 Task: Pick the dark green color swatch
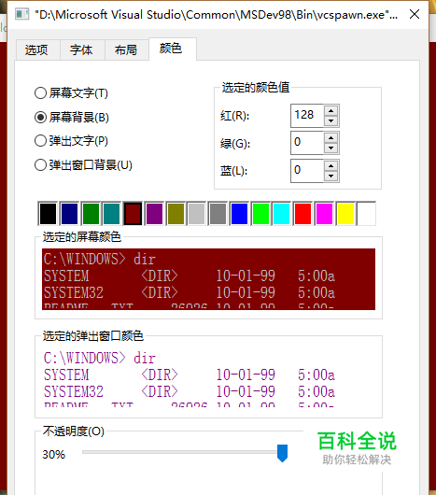(91, 214)
